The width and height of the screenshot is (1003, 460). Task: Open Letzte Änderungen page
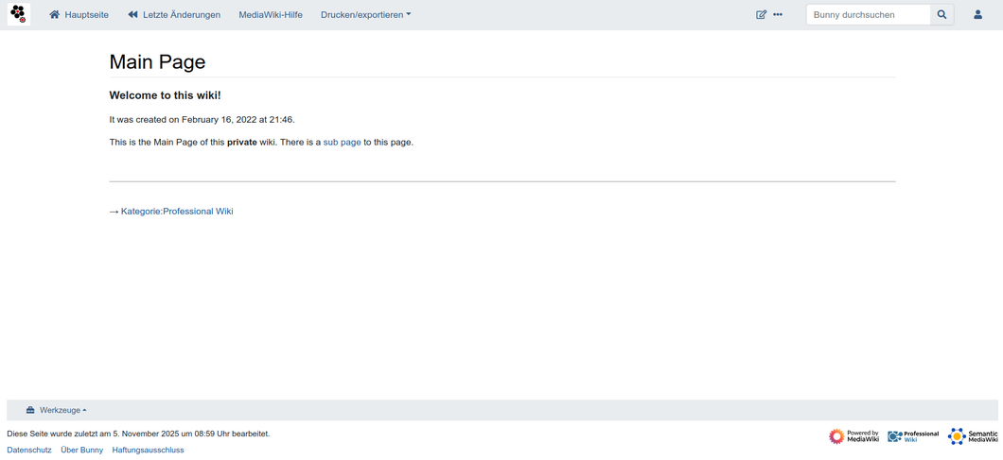174,15
